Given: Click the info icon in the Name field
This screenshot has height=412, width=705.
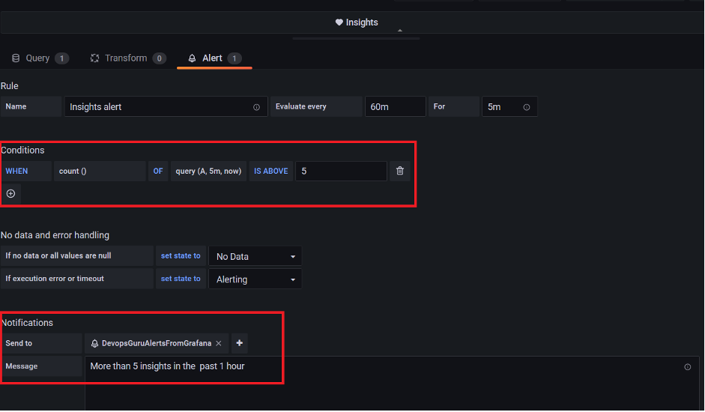Looking at the screenshot, I should pos(256,107).
